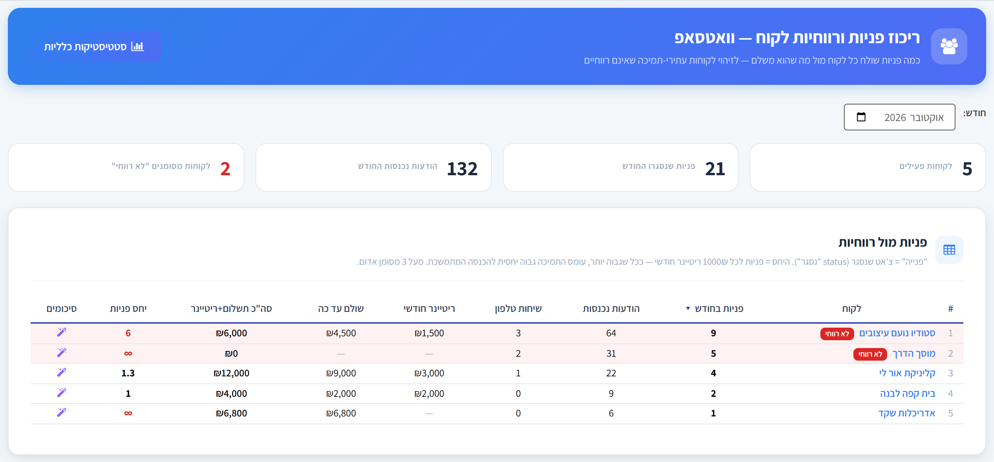Click the ₪6,800 שולם עד כה value
The height and width of the screenshot is (462, 994).
tap(341, 413)
